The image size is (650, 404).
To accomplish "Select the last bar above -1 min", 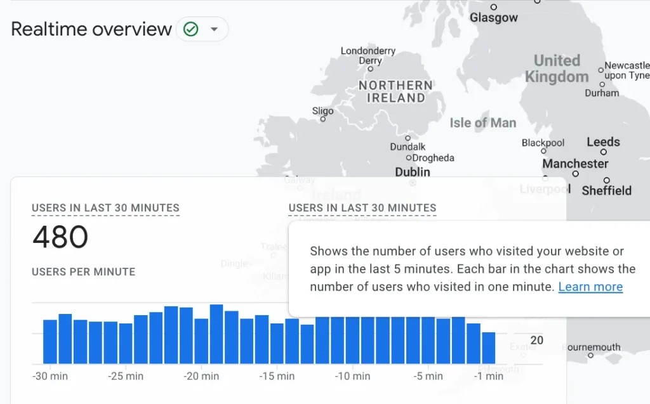I will [488, 348].
